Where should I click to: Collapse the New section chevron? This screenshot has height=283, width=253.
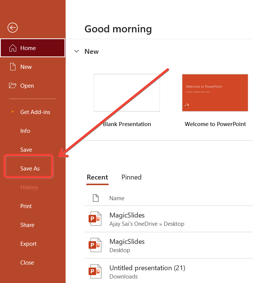click(77, 52)
